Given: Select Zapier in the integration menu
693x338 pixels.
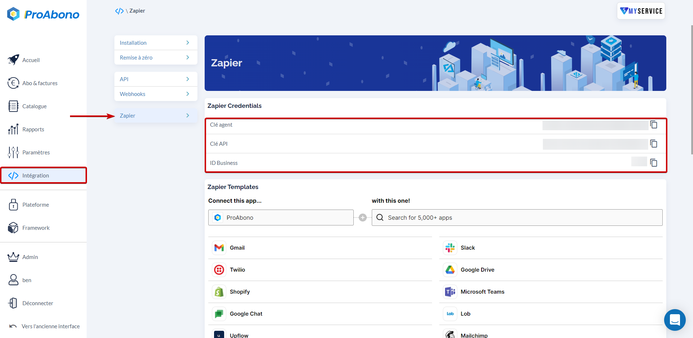Looking at the screenshot, I should 156,115.
